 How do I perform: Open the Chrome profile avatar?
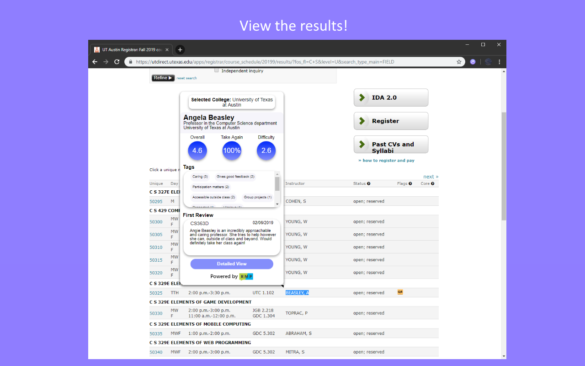488,62
